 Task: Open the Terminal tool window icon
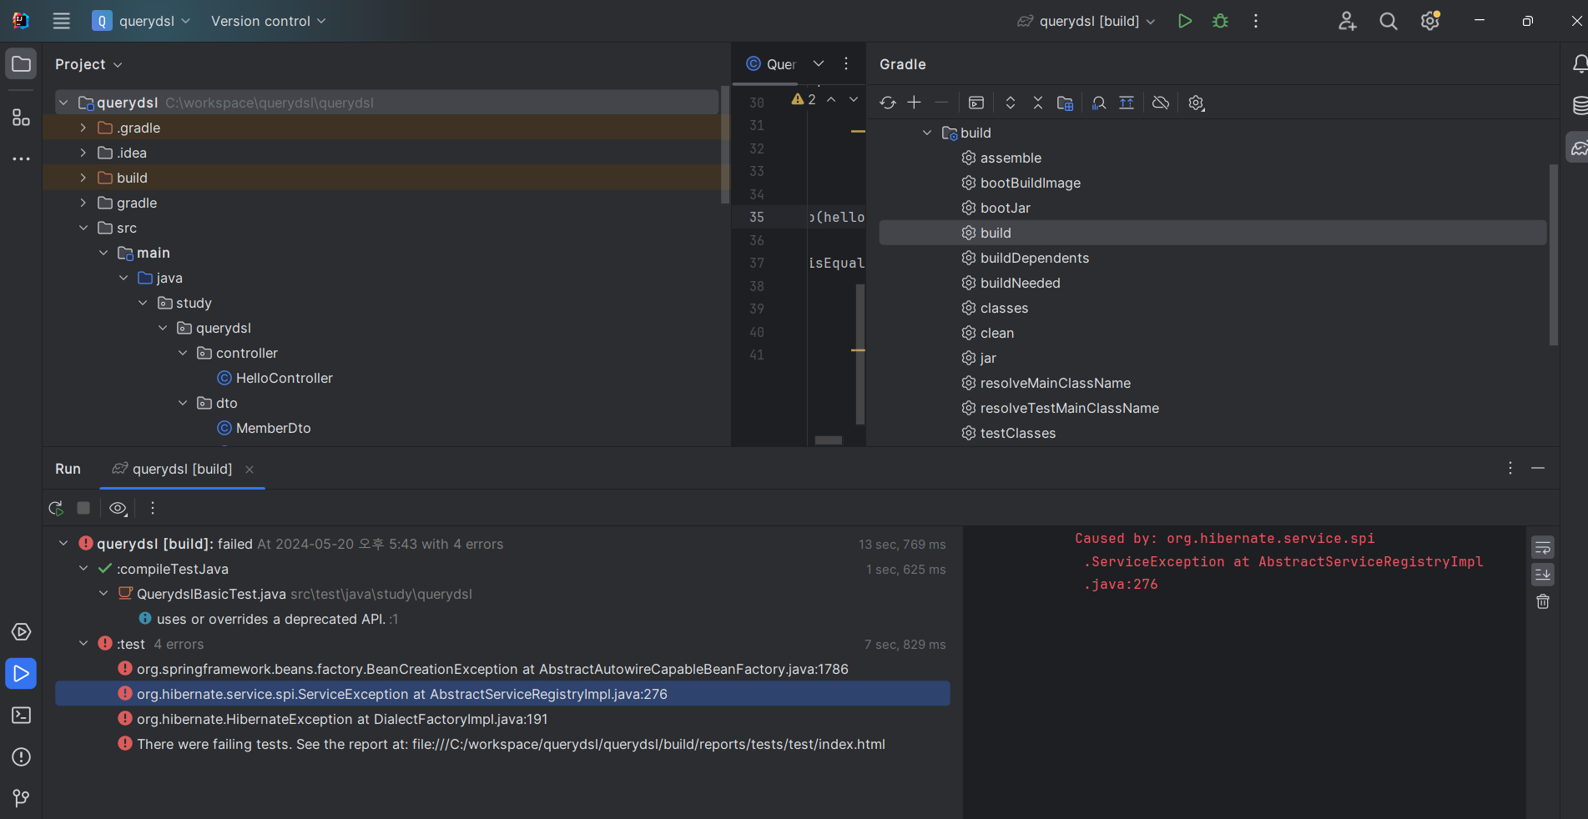pos(22,716)
